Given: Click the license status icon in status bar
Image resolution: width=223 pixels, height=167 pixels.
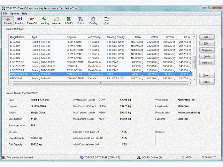Looking at the screenshot, I should (4, 157).
